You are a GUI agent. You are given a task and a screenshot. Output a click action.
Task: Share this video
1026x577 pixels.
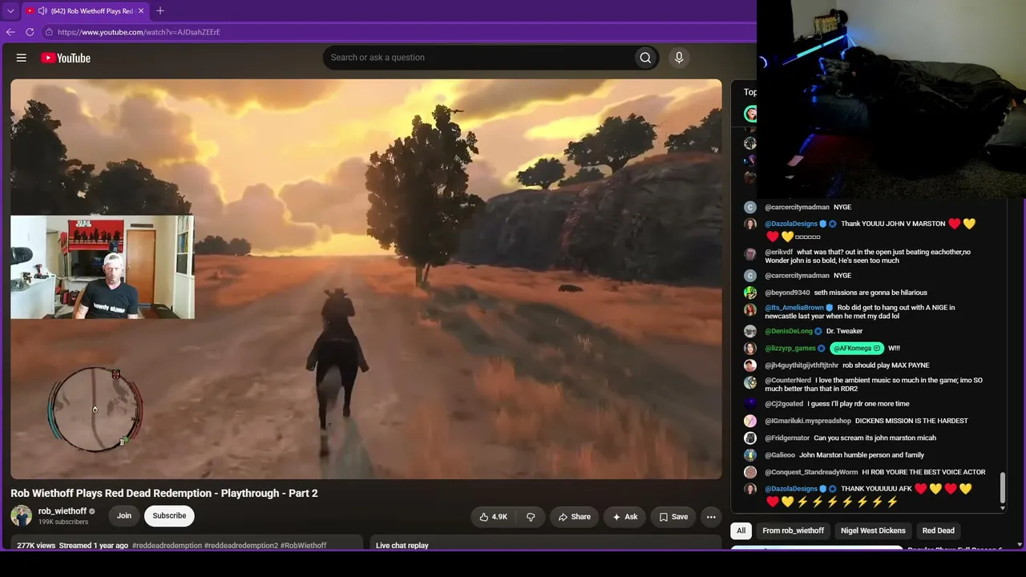tap(574, 517)
